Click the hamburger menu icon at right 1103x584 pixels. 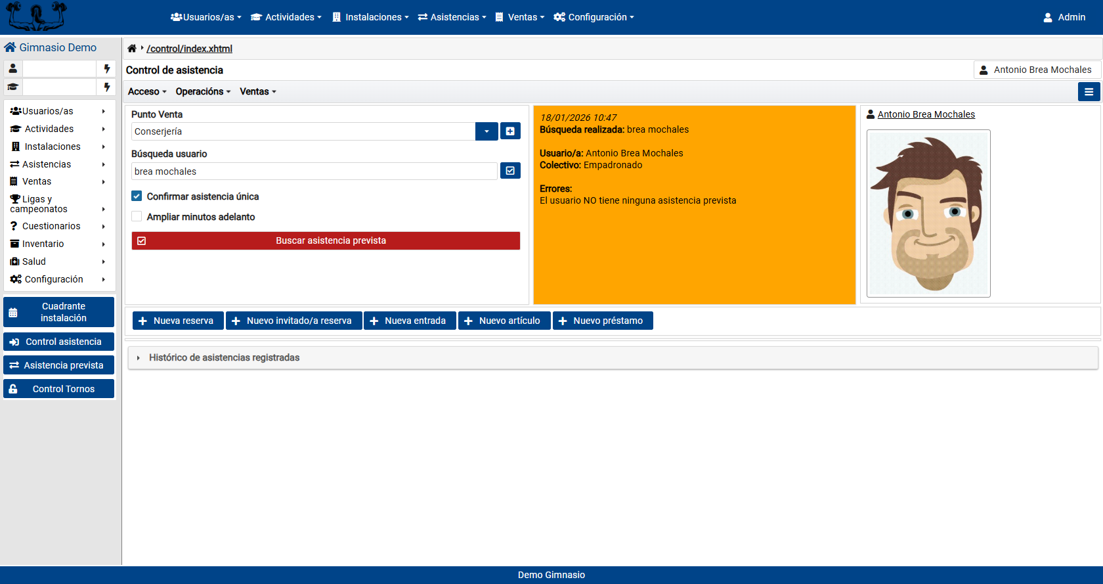[x=1089, y=92]
